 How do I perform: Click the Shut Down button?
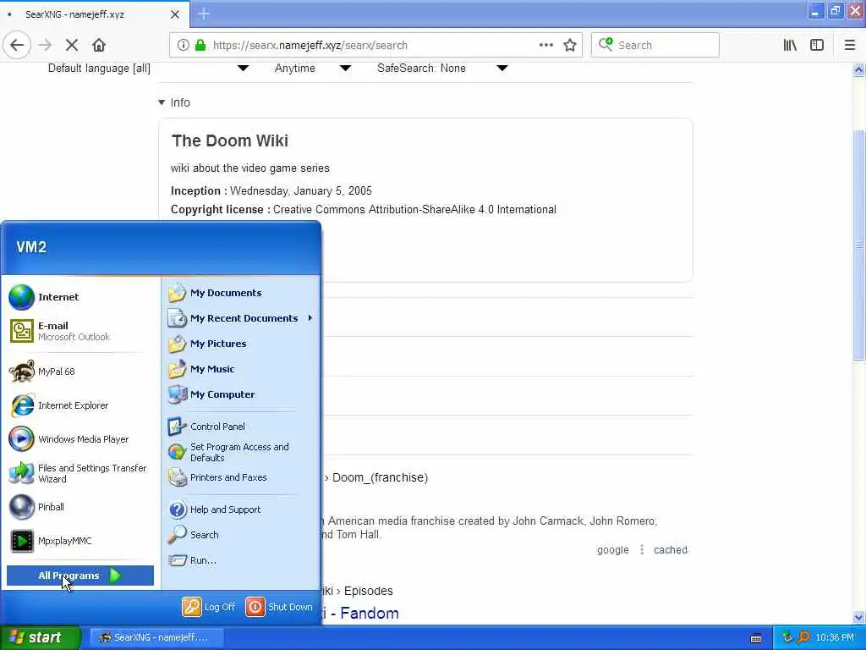[279, 607]
